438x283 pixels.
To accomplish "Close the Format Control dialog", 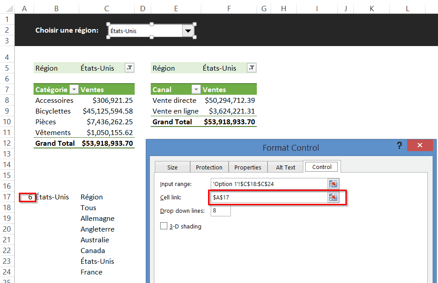I will coord(420,146).
